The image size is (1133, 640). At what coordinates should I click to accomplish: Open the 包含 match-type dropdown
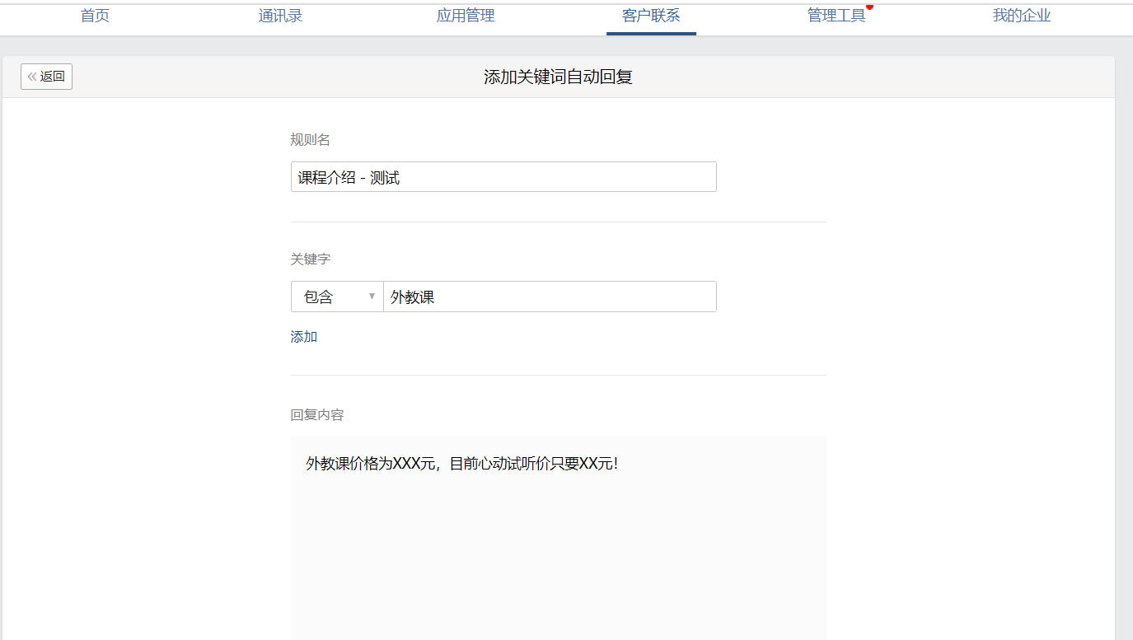tap(337, 297)
